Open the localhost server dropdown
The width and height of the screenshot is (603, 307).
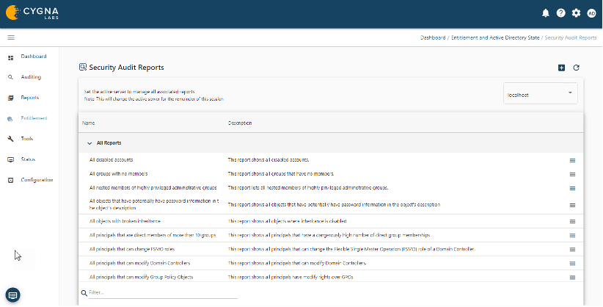click(x=541, y=94)
